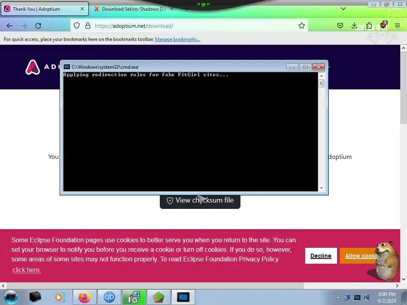
Task: Bookmark this page with the star icon
Action: pos(301,25)
